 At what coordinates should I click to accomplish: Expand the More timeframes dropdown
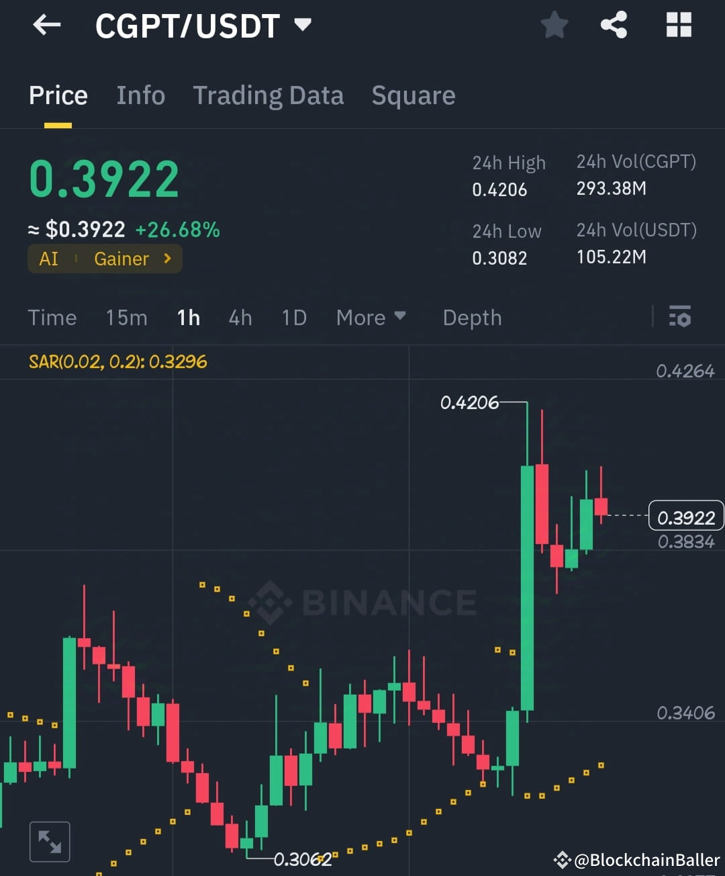coord(371,317)
